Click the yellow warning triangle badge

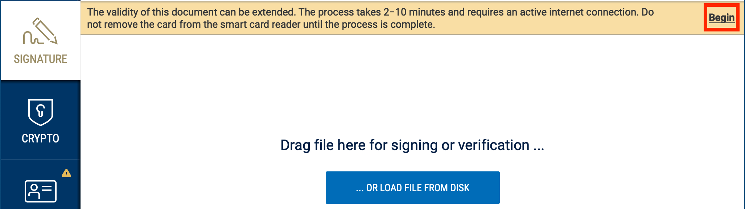66,173
